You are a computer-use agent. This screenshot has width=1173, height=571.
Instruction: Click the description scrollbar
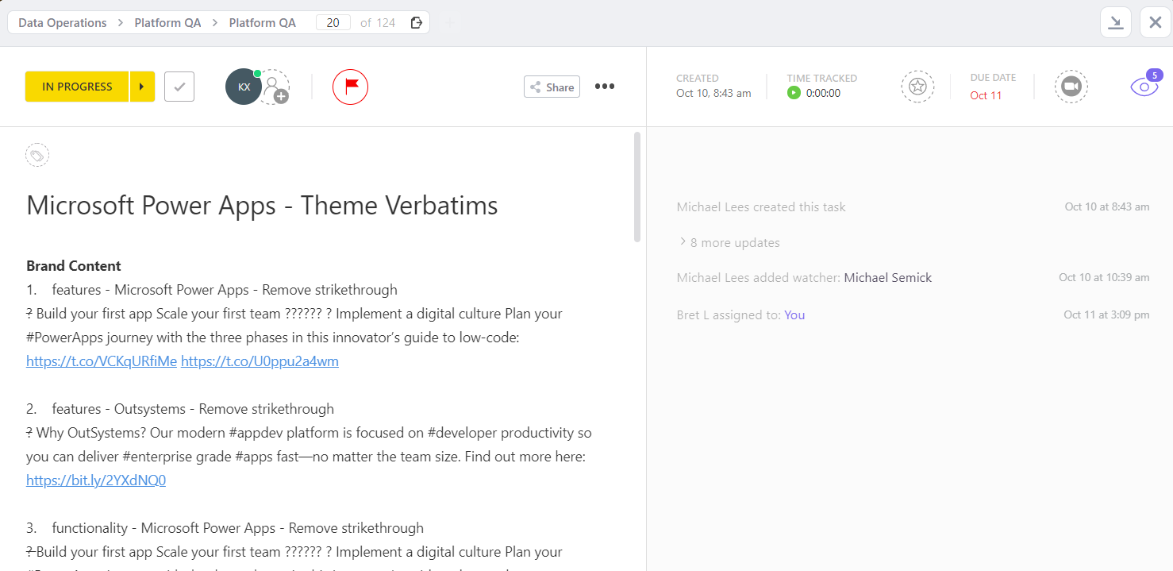click(637, 187)
